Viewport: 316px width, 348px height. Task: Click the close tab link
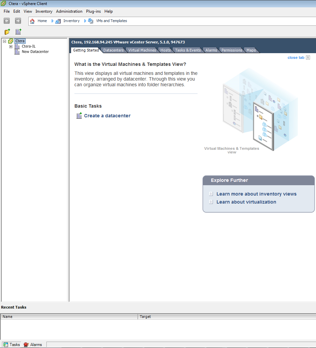tap(296, 57)
